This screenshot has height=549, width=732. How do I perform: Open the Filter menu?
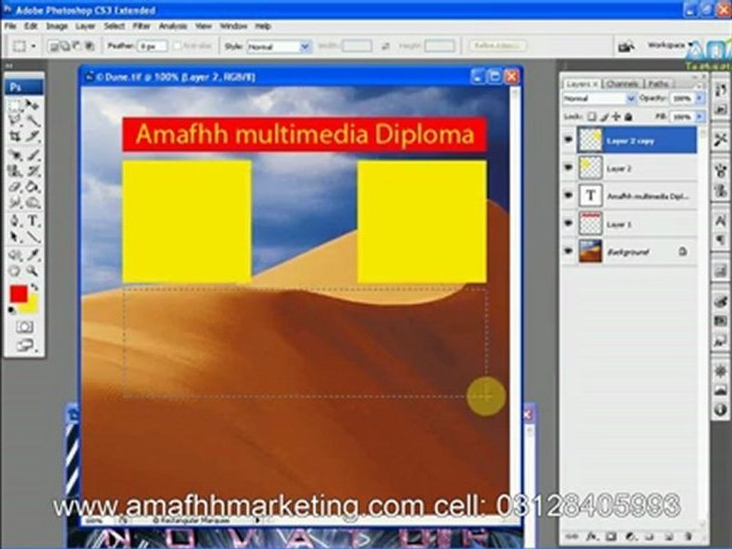[x=142, y=26]
